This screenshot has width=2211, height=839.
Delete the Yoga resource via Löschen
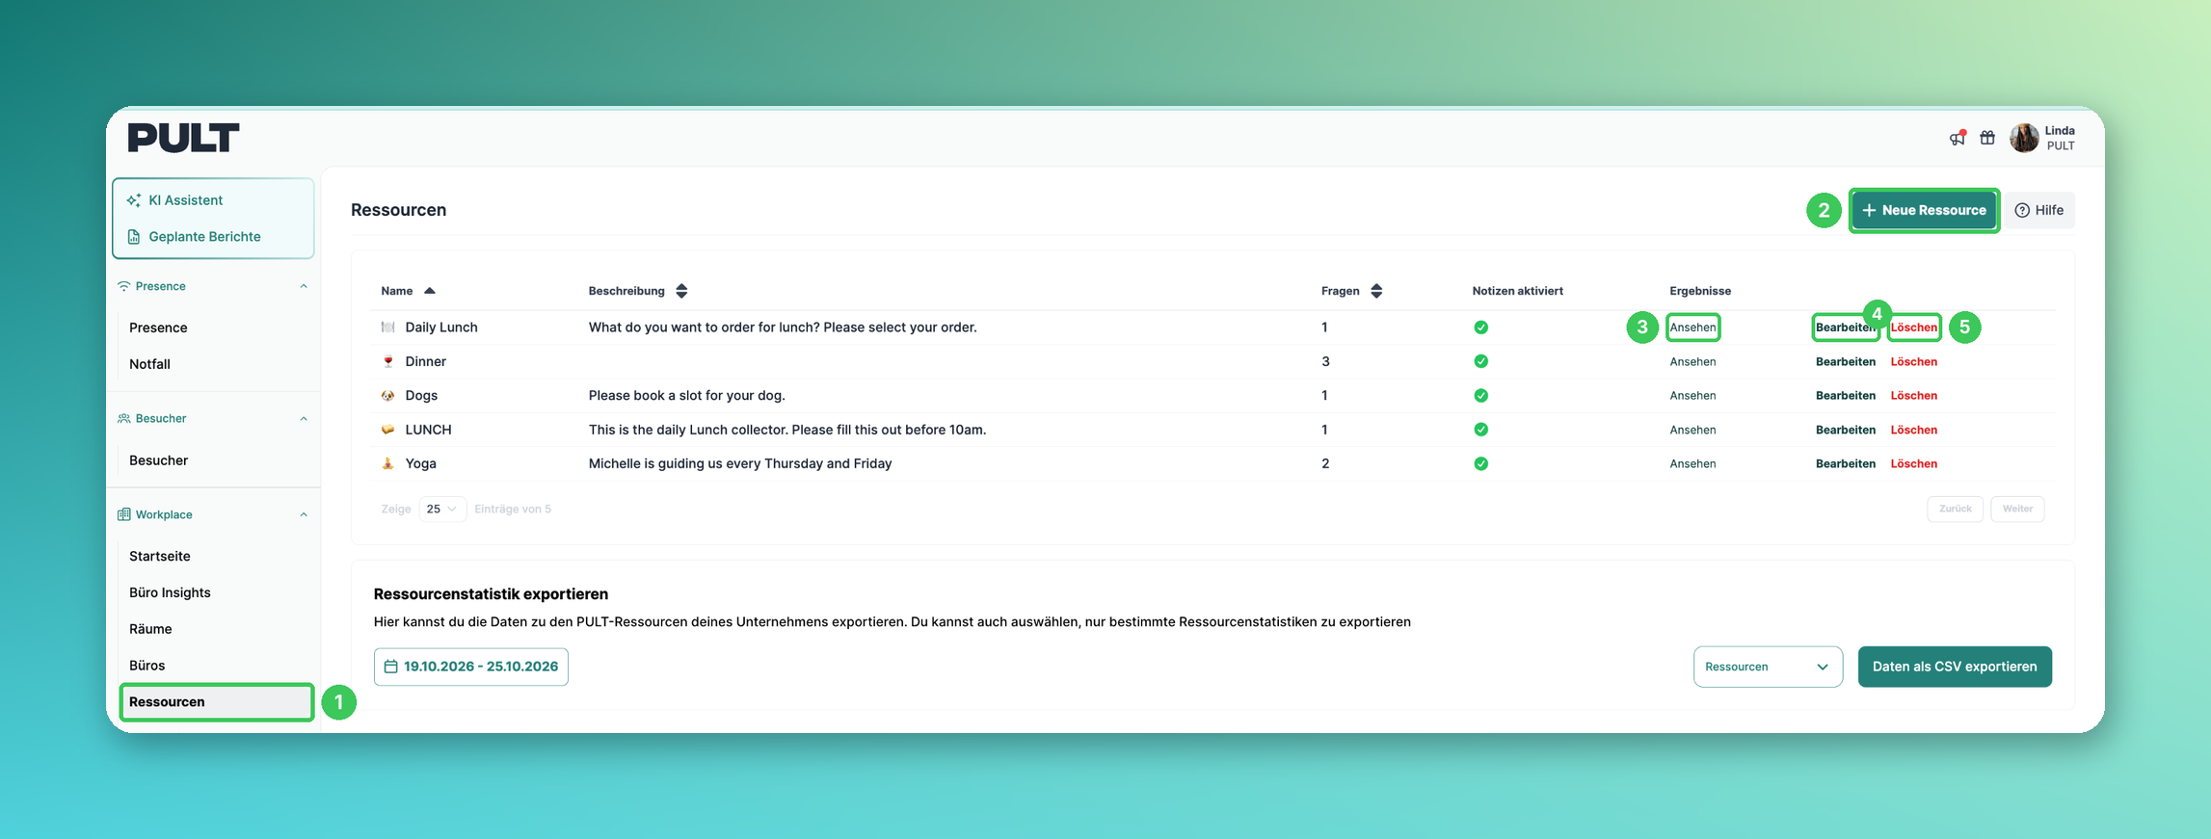1913,464
